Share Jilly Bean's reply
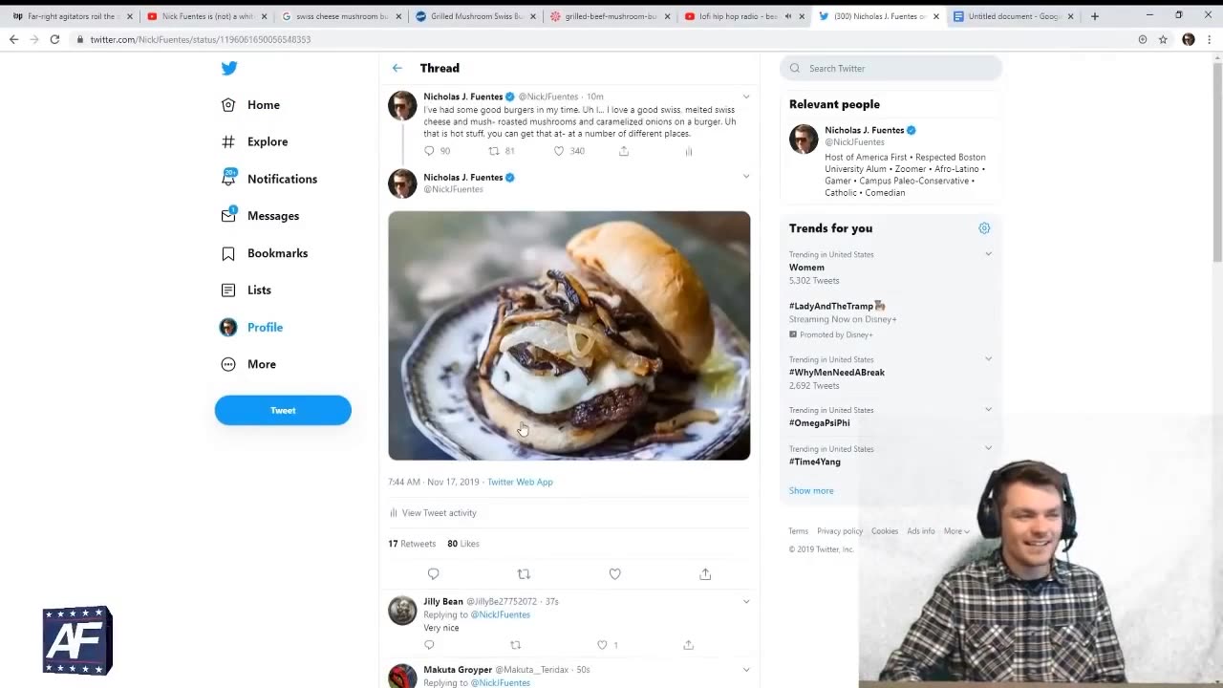This screenshot has height=688, width=1223. pyautogui.click(x=688, y=645)
